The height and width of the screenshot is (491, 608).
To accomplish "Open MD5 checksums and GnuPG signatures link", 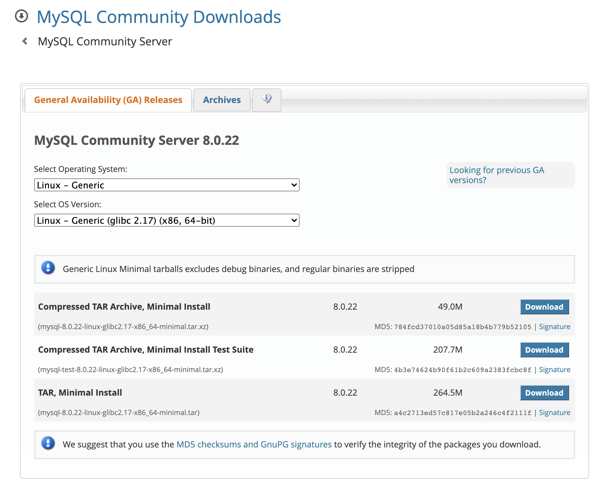I will 254,444.
